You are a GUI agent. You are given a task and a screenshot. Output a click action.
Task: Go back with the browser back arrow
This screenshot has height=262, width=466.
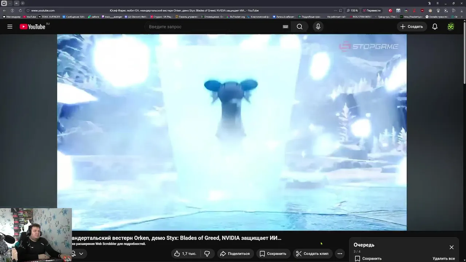(4, 11)
